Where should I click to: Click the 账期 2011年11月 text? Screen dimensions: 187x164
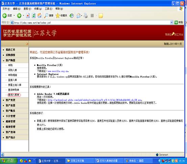click(173, 44)
